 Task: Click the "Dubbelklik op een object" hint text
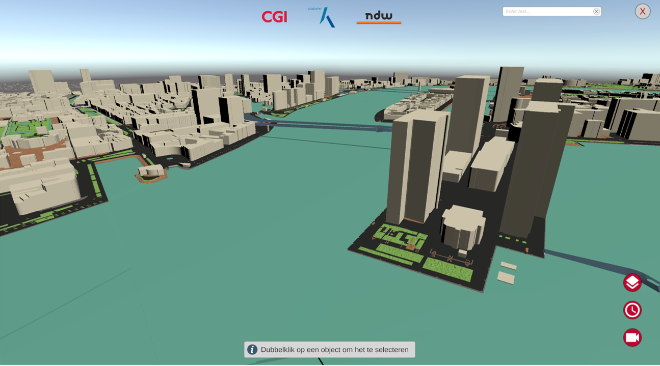click(334, 350)
